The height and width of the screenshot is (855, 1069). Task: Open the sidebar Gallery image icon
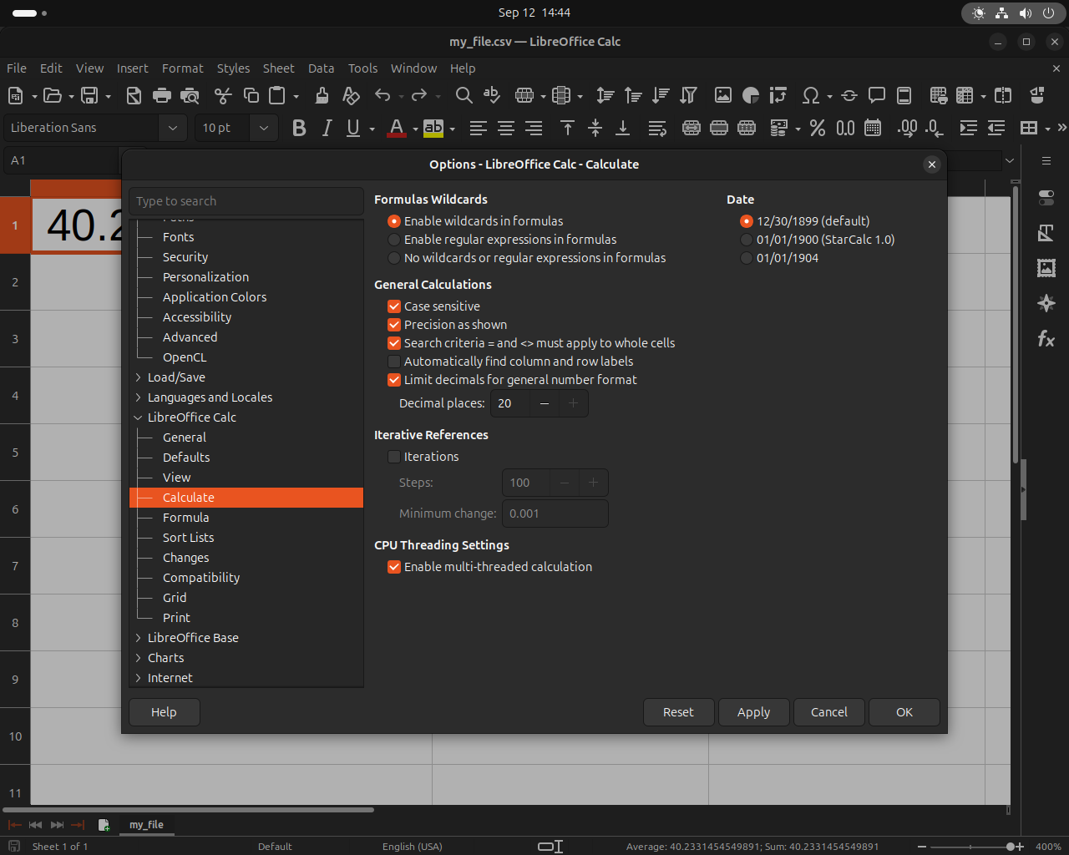1046,268
